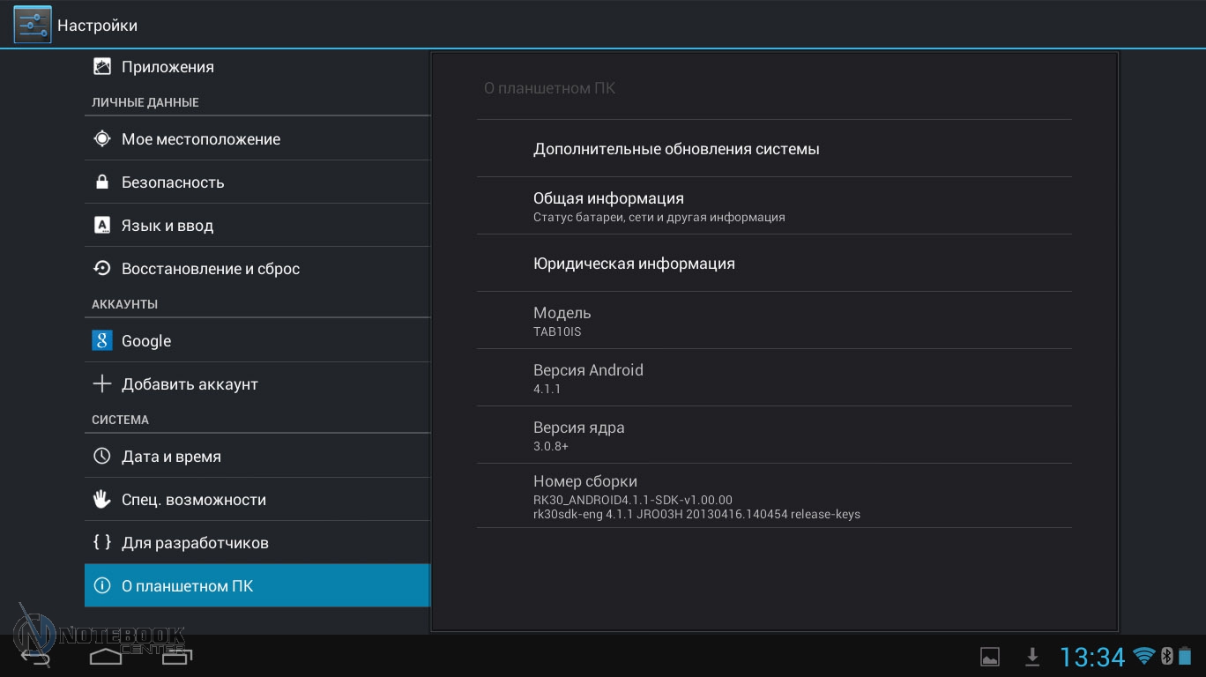
Task: Open the Apps settings icon
Action: click(x=102, y=67)
